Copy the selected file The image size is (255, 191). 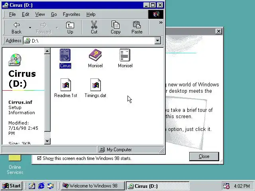tap(116, 27)
